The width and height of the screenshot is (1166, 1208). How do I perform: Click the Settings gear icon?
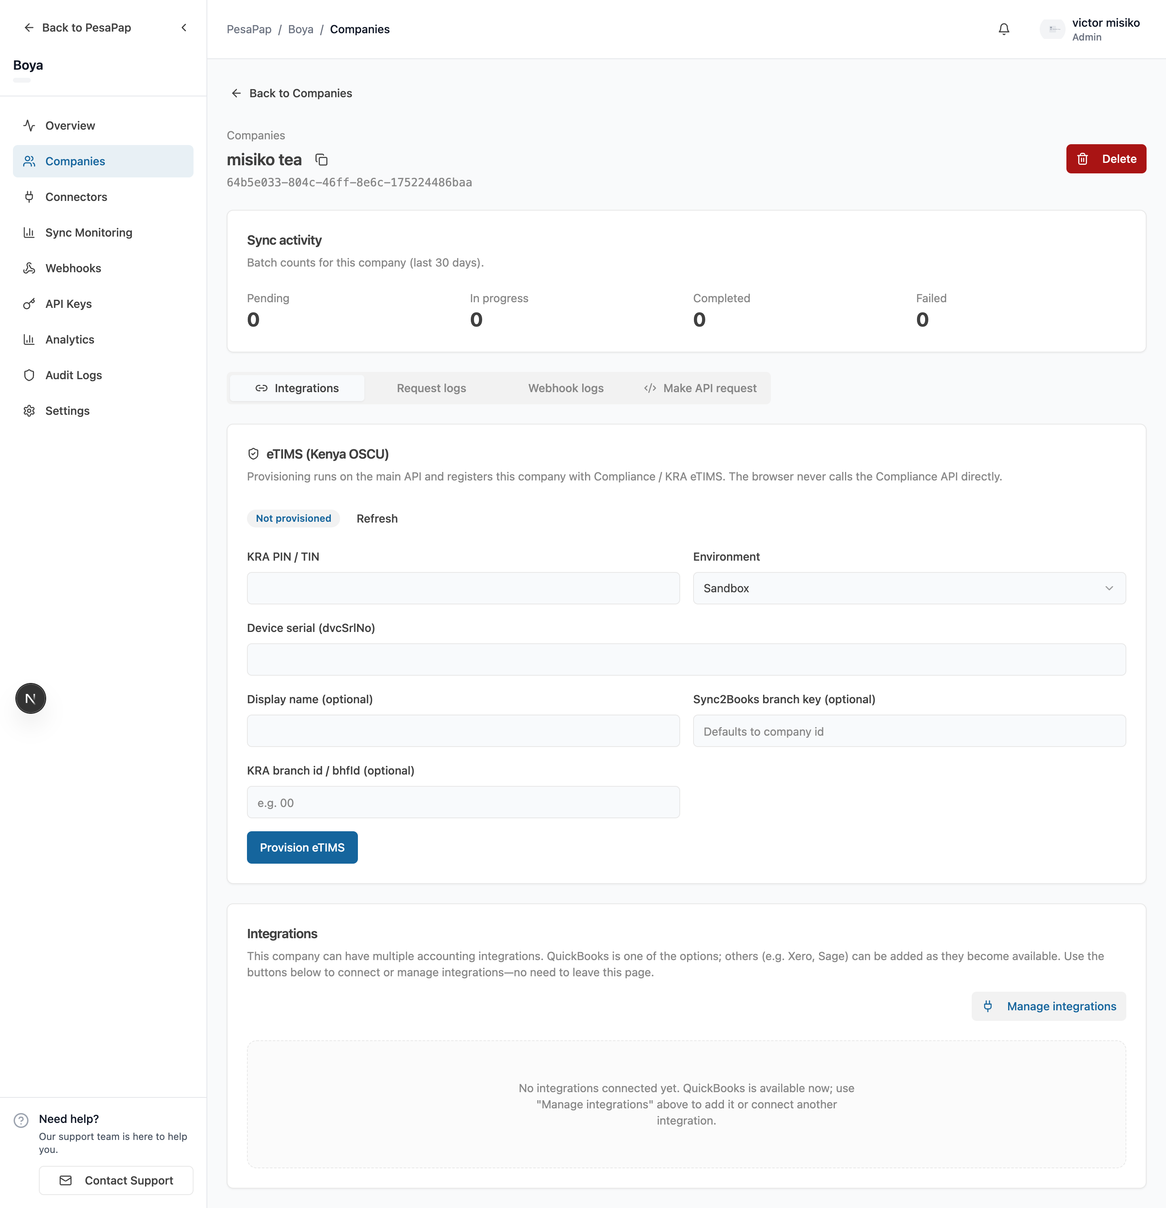(x=29, y=411)
